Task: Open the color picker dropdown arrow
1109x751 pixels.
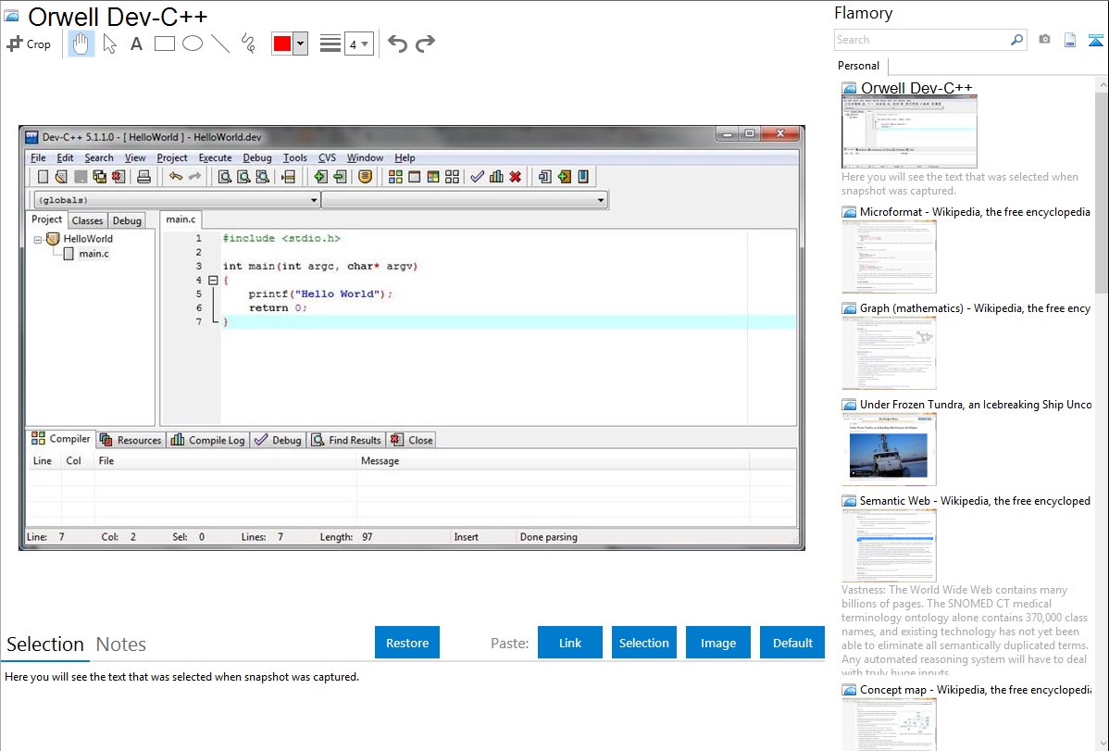Action: coord(301,44)
